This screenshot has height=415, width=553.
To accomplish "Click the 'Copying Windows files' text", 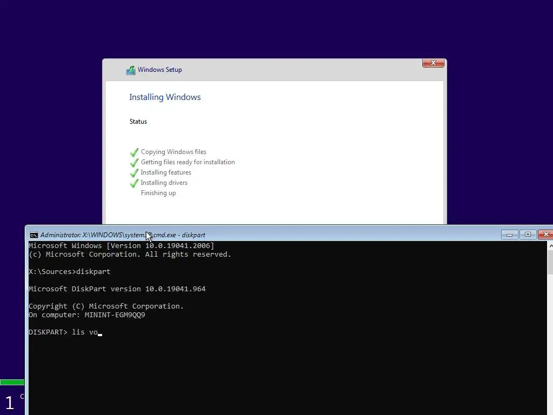I will (x=173, y=152).
